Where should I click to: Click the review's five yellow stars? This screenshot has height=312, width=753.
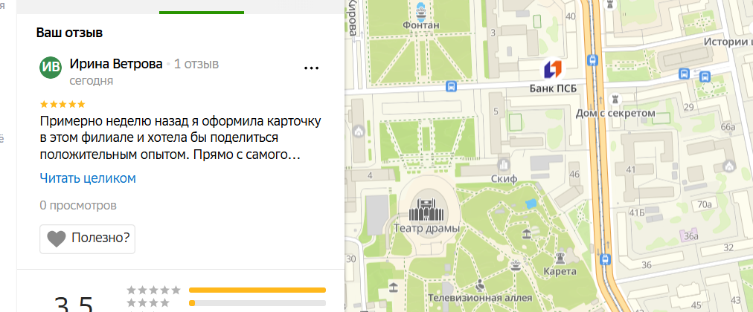point(63,104)
